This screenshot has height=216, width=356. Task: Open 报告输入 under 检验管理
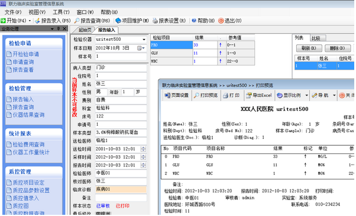point(20,99)
